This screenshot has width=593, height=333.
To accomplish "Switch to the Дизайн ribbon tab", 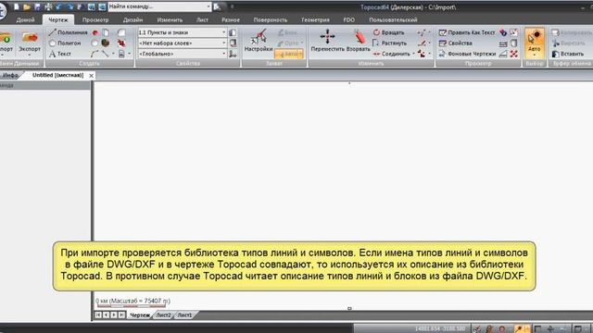I will coord(132,19).
